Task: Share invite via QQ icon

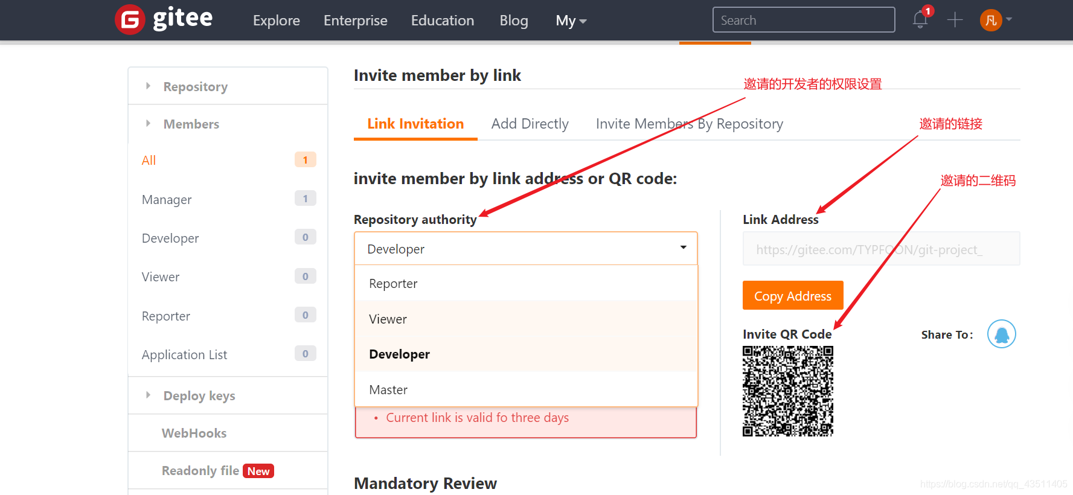Action: pyautogui.click(x=1001, y=334)
